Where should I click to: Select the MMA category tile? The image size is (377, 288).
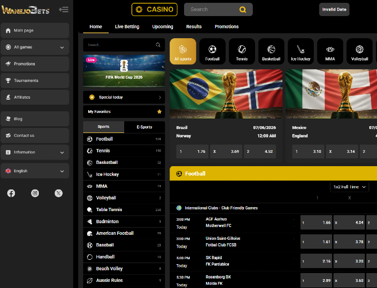click(x=330, y=52)
